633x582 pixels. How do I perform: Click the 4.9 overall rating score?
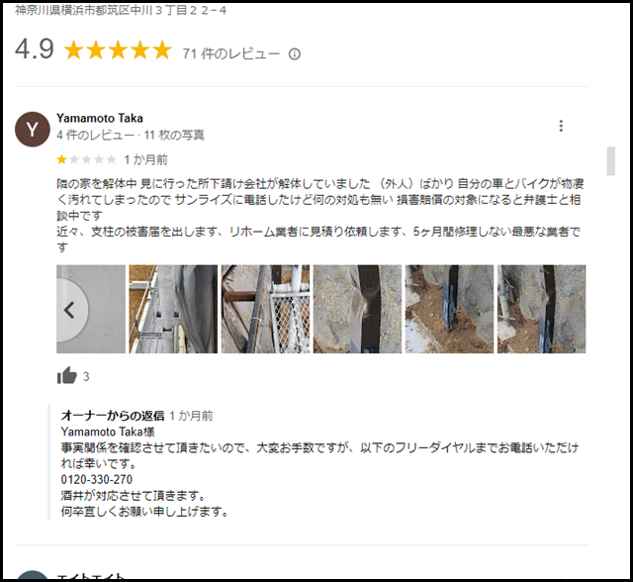35,49
